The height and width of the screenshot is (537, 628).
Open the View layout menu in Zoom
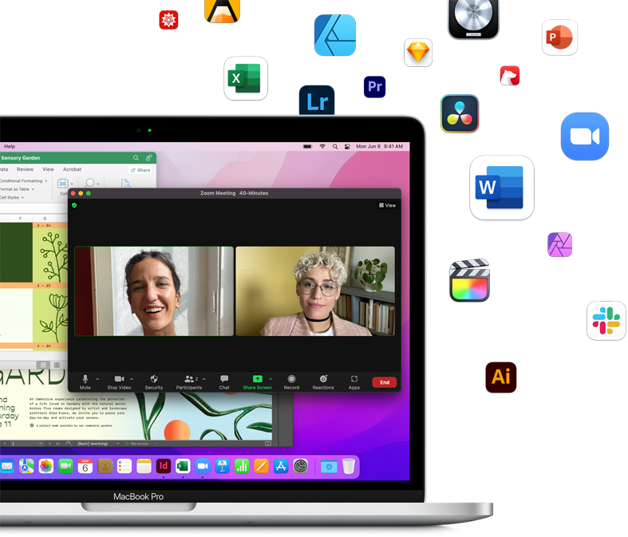tap(387, 205)
